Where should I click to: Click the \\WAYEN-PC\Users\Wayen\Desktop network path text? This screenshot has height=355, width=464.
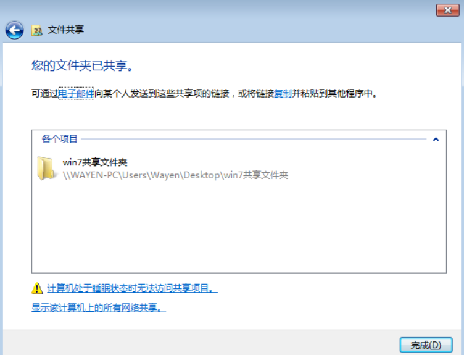tap(175, 175)
